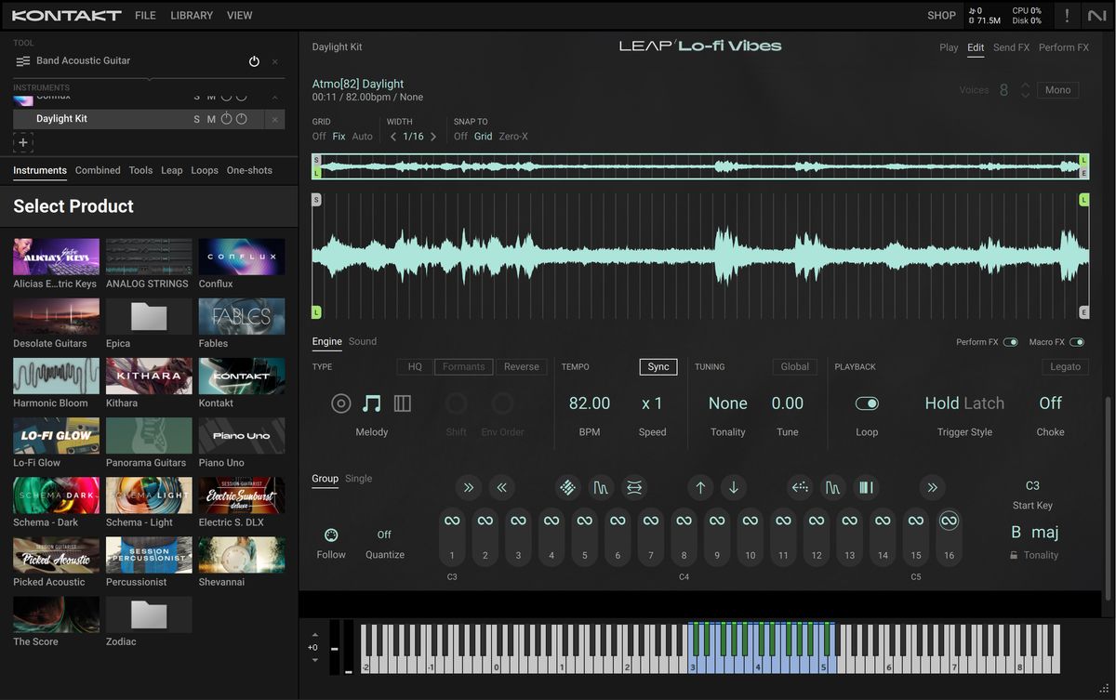Toggle the Loop switch in Playback section
This screenshot has height=700, width=1116.
(x=866, y=403)
